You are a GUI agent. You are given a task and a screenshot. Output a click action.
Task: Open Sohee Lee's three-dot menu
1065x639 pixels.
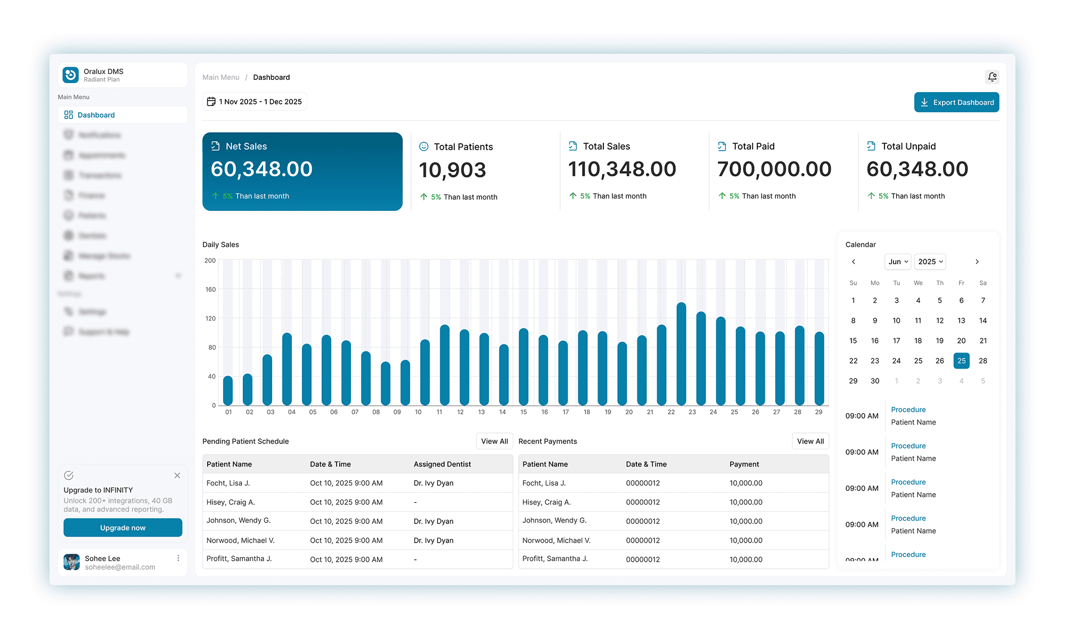(178, 558)
